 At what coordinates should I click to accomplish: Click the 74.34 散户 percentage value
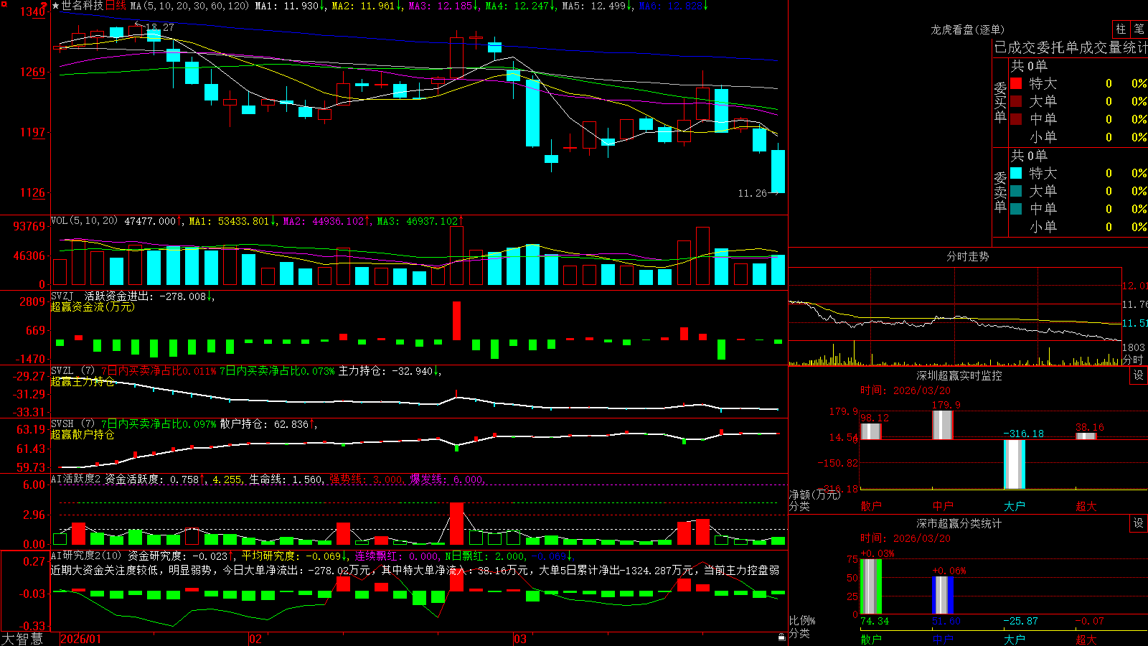[875, 621]
